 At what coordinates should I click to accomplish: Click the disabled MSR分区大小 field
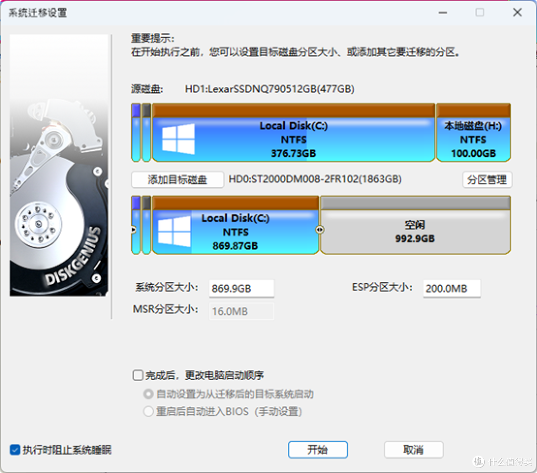[242, 311]
